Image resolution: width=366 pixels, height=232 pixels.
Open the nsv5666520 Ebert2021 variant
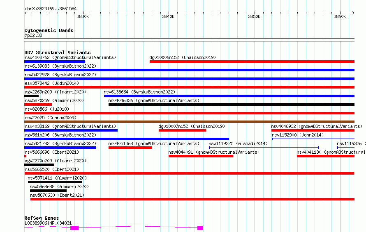pyautogui.click(x=52, y=169)
